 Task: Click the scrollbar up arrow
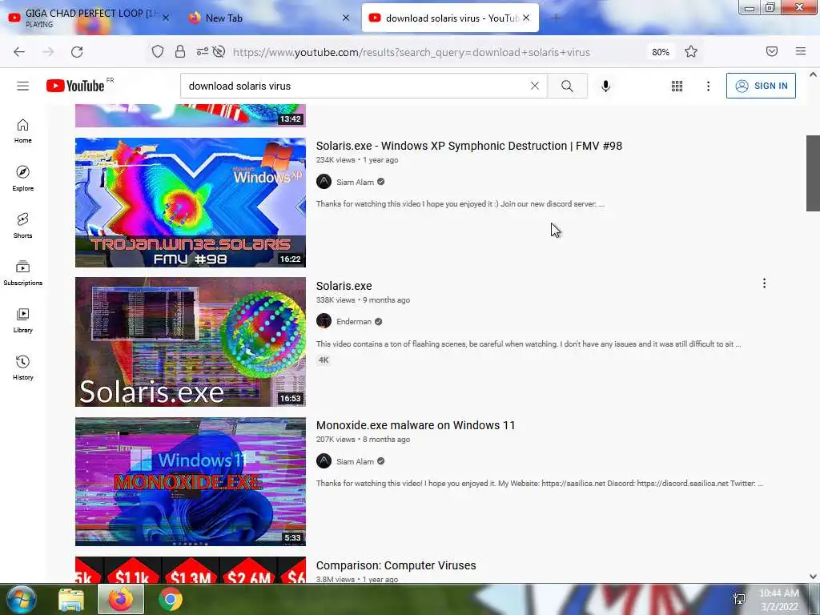coord(813,74)
